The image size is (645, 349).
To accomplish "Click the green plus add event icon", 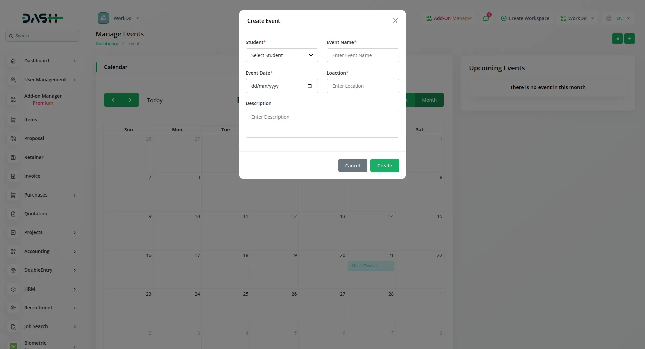I will click(630, 39).
